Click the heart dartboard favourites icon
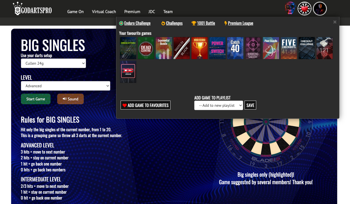The height and width of the screenshot is (204, 350). 305,8
